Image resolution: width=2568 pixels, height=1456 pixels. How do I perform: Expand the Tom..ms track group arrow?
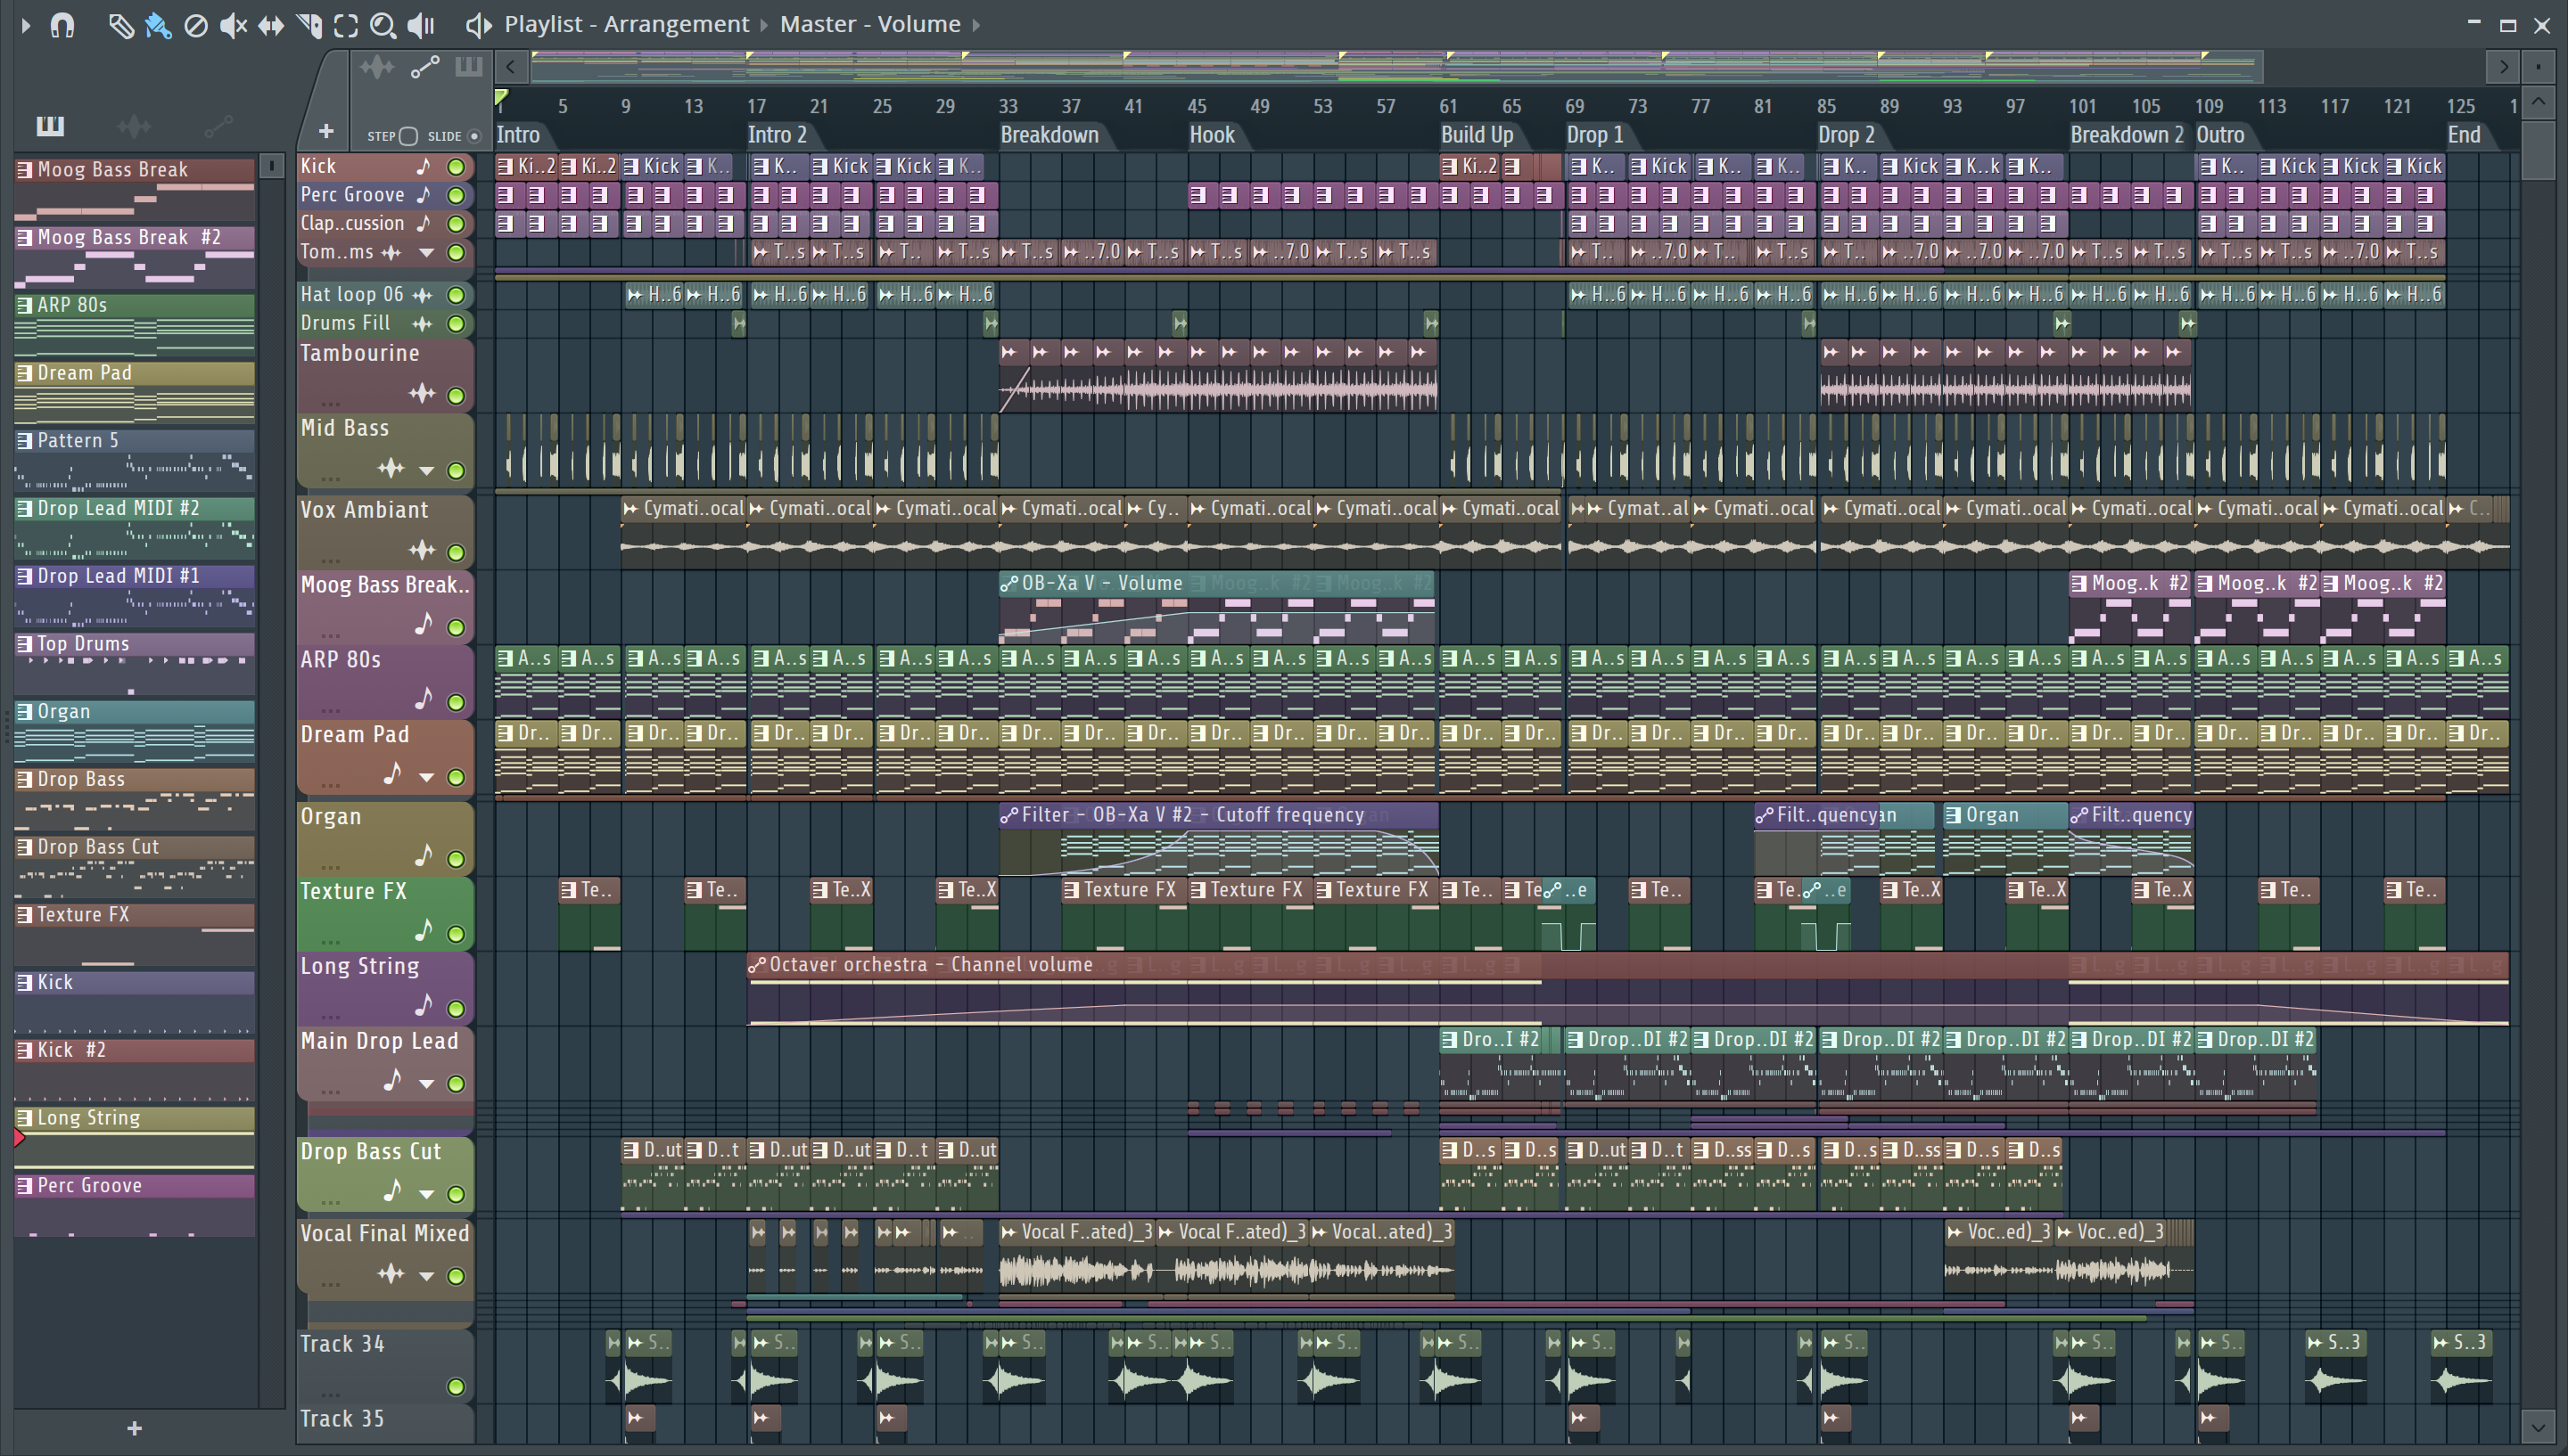coord(426,253)
